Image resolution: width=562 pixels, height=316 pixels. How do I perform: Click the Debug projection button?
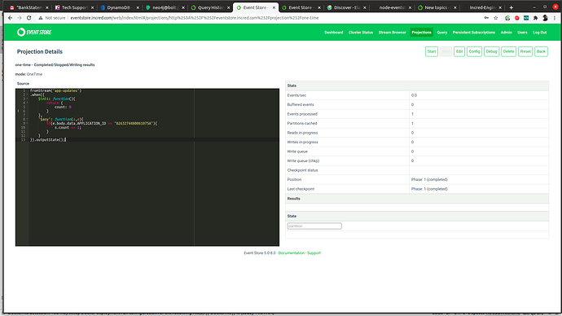pyautogui.click(x=491, y=51)
